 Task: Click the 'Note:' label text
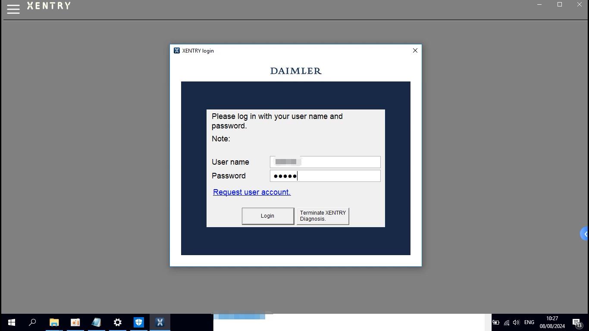[221, 139]
